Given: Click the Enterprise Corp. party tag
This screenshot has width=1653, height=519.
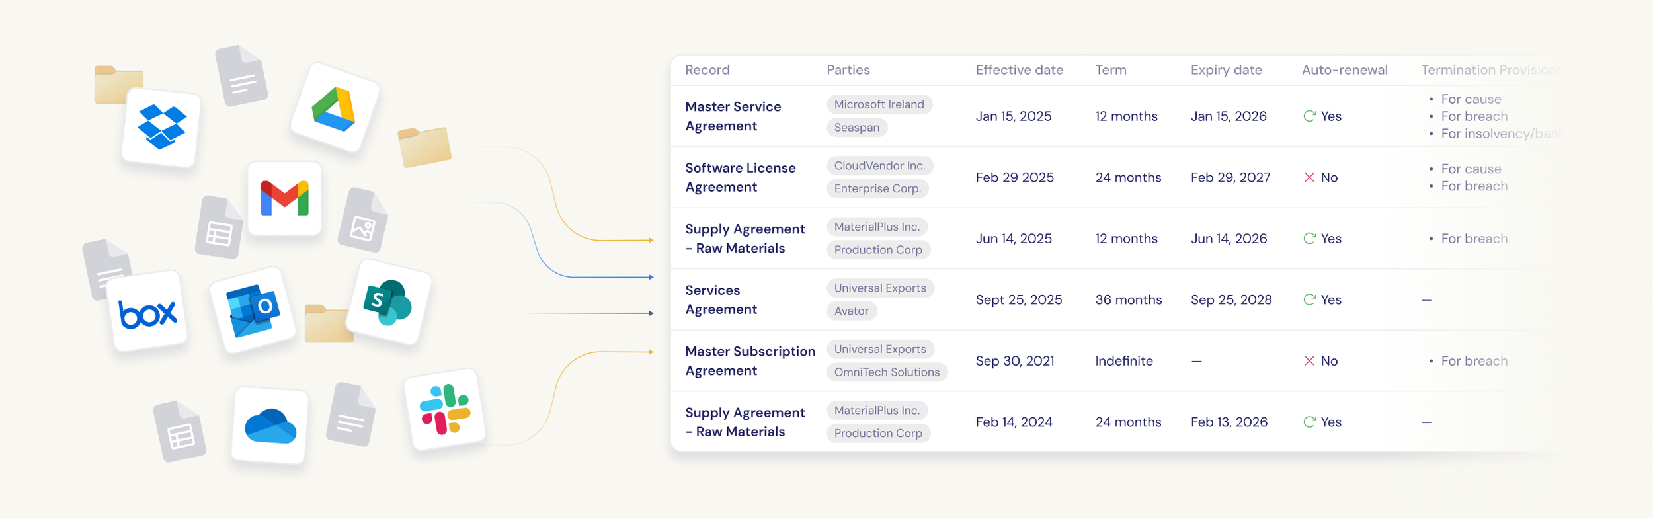Looking at the screenshot, I should (x=878, y=188).
